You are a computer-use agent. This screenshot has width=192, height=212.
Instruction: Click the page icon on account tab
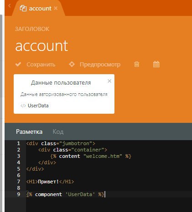tap(23, 8)
